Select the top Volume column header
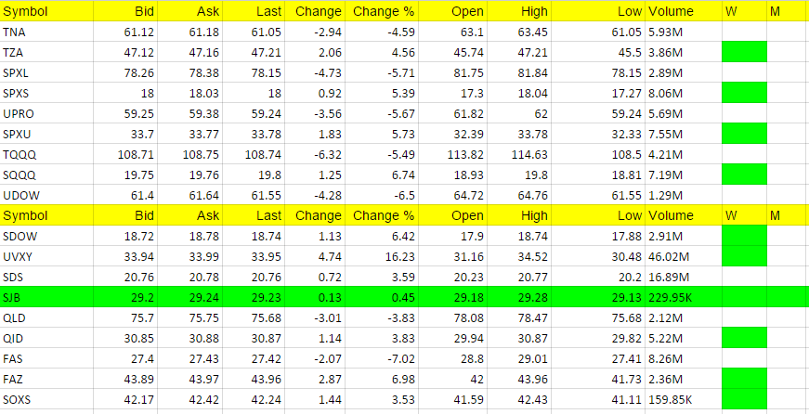Screen dimensions: 809x414 click(x=683, y=11)
